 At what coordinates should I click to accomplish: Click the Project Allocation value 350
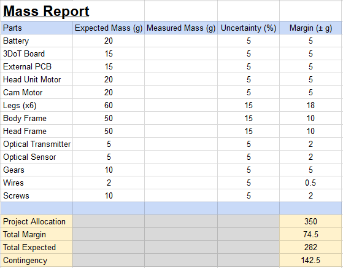pos(310,221)
